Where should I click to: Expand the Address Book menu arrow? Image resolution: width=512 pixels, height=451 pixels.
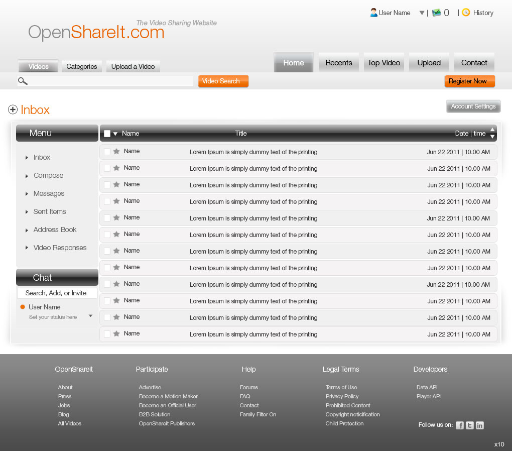(27, 230)
